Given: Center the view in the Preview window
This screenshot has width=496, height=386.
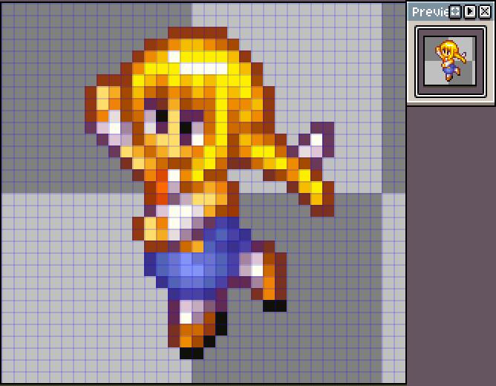Looking at the screenshot, I should pyautogui.click(x=455, y=12).
